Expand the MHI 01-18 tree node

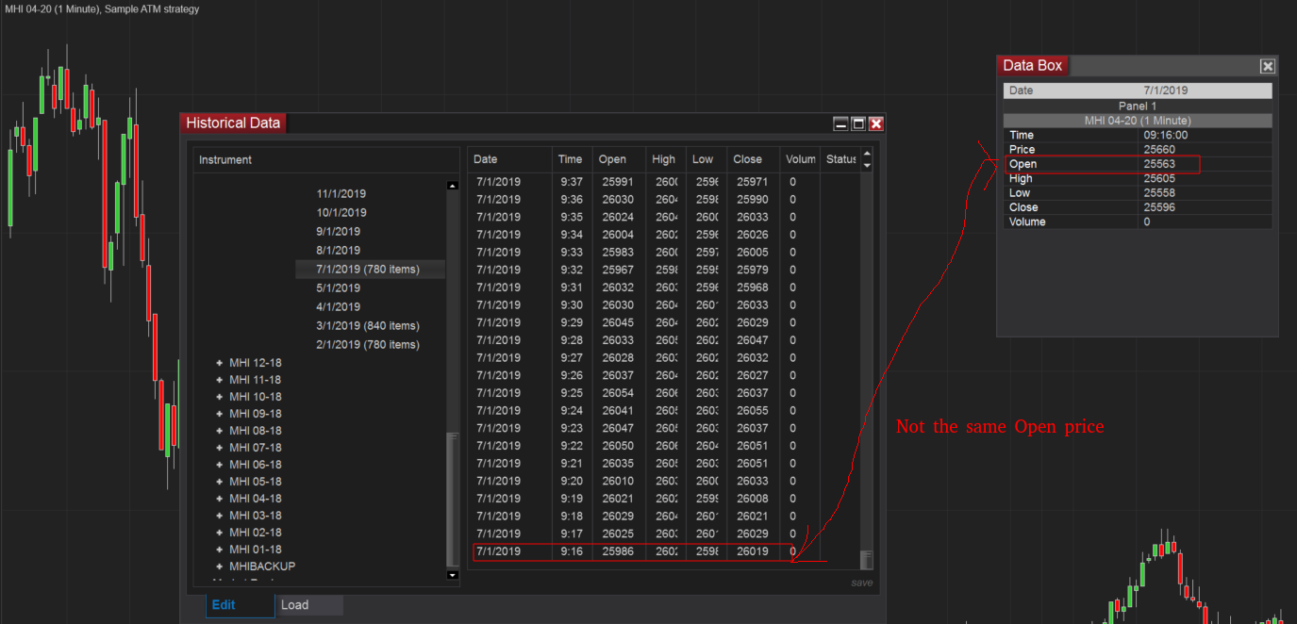[x=219, y=550]
